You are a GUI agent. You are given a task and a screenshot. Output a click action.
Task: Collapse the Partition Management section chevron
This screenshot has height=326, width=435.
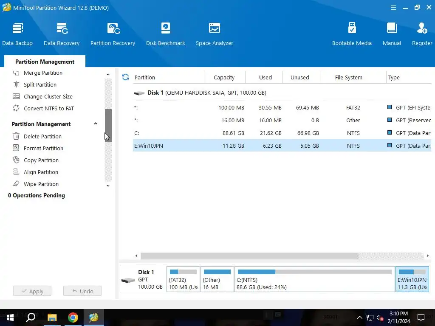[96, 124]
